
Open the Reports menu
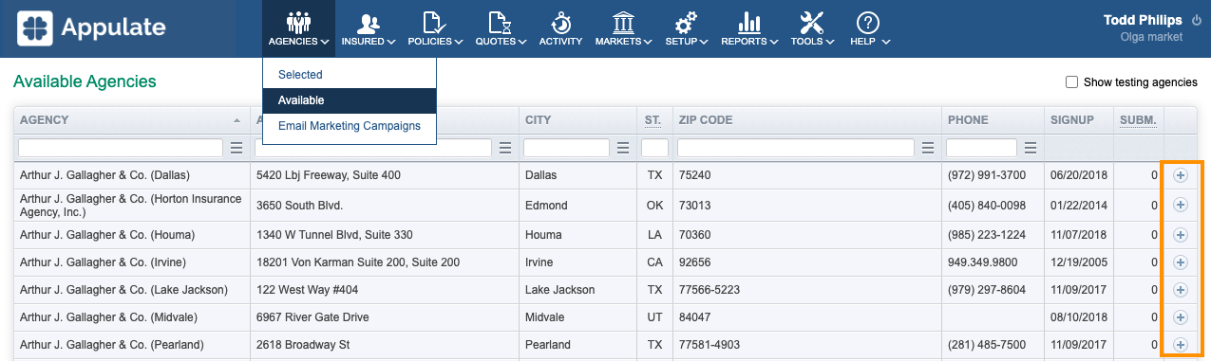click(x=750, y=28)
